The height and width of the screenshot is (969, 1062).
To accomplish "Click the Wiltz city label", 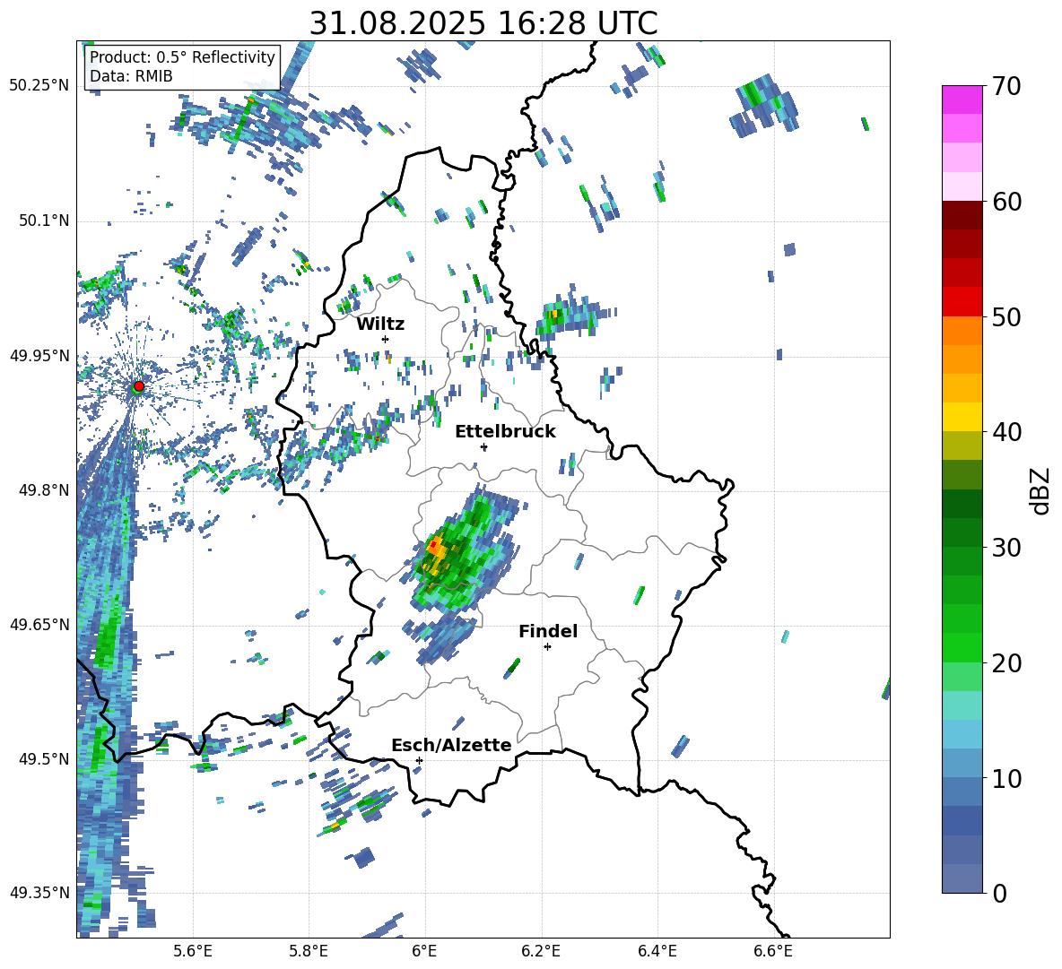I will pos(380,324).
